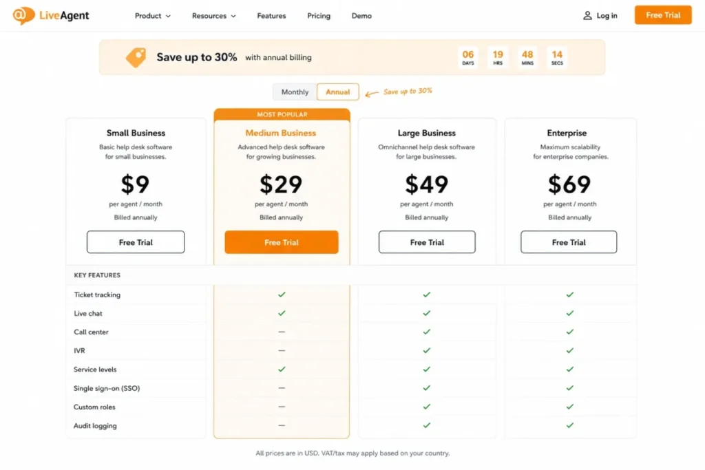Screen dimensions: 705x470
Task: Open the Features page
Action: pos(271,16)
